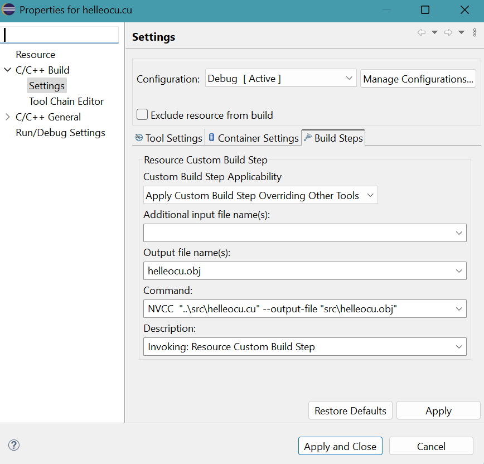Image resolution: width=484 pixels, height=464 pixels.
Task: Switch to the Container Settings tab
Action: tap(253, 138)
